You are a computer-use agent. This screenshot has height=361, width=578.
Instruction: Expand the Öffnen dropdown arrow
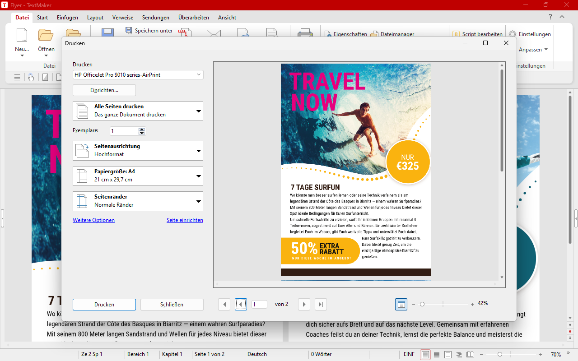tap(46, 56)
